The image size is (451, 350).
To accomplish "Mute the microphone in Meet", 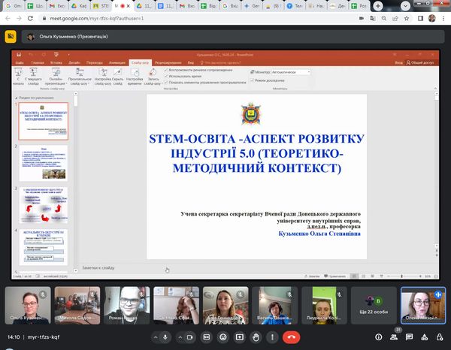I will point(165,337).
